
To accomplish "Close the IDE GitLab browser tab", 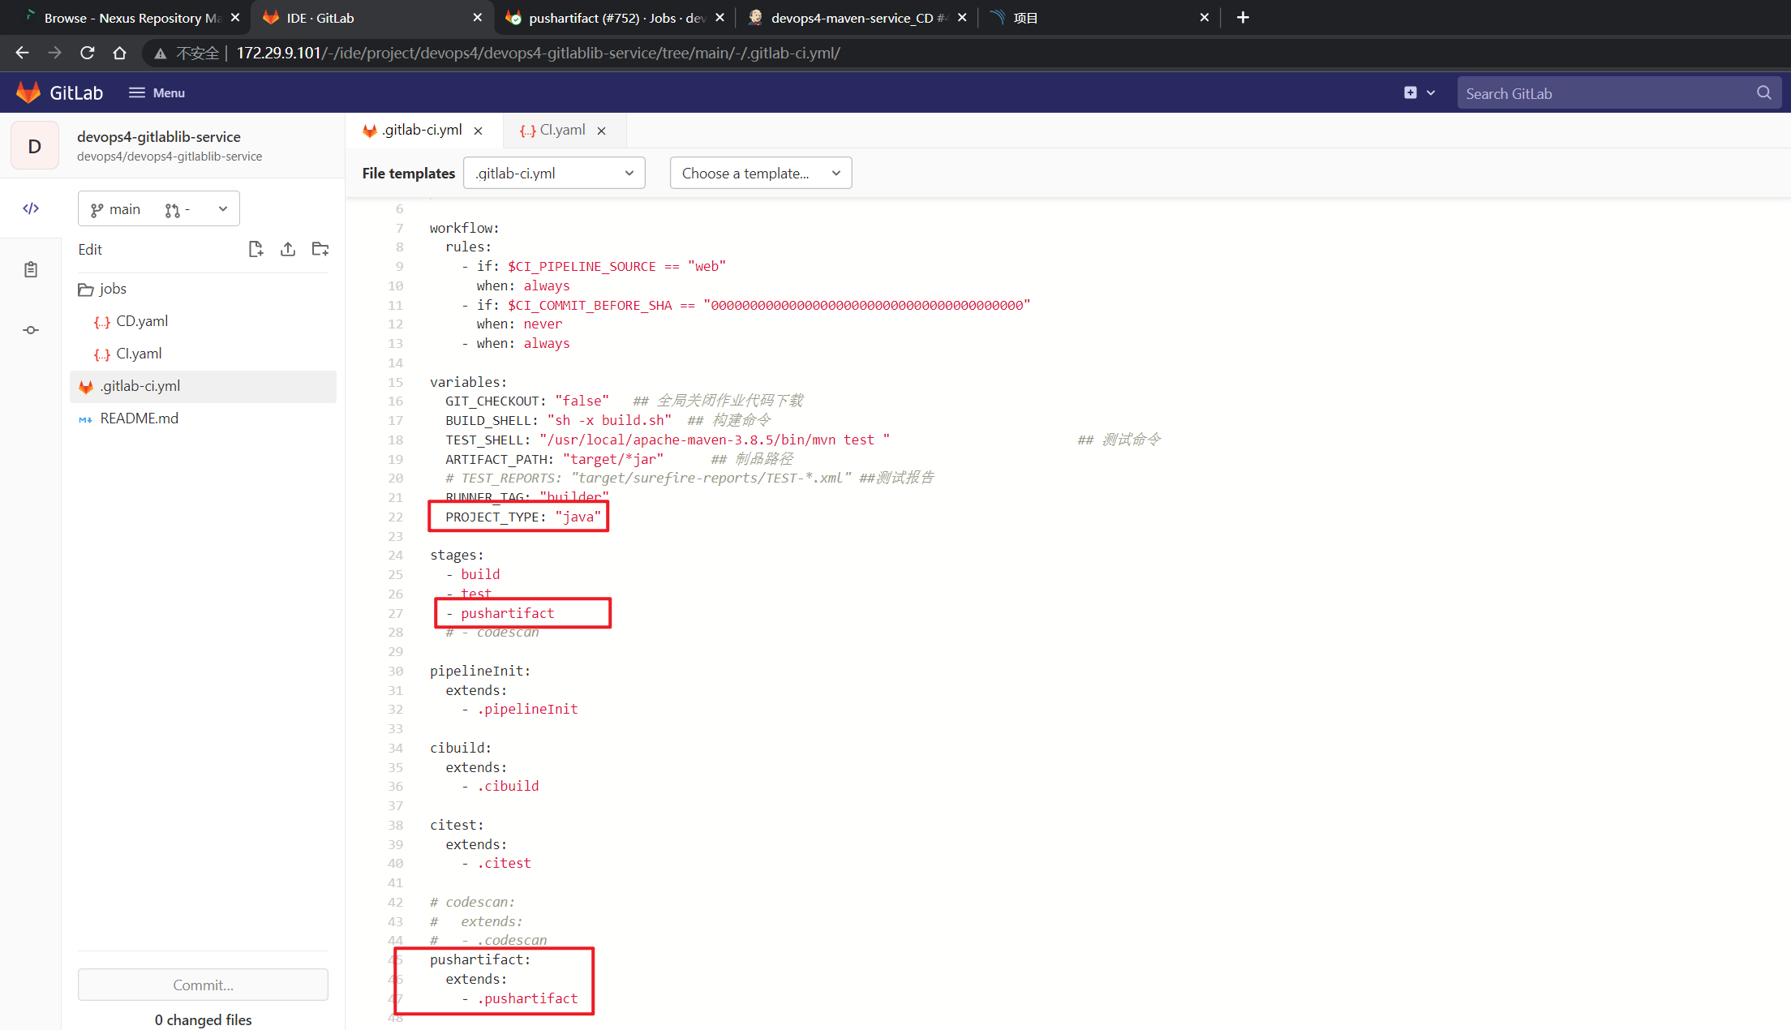I will click(477, 17).
